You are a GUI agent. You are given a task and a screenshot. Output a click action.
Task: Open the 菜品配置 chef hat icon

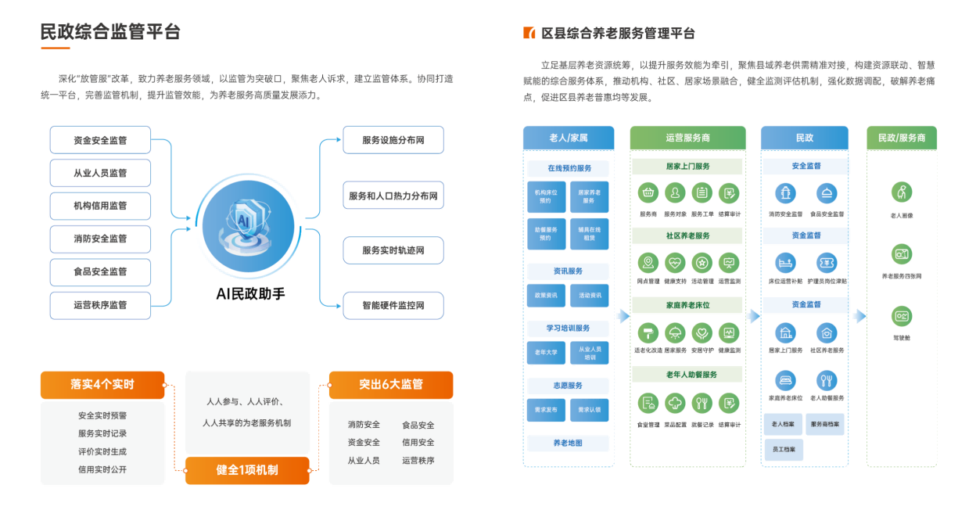pos(675,403)
